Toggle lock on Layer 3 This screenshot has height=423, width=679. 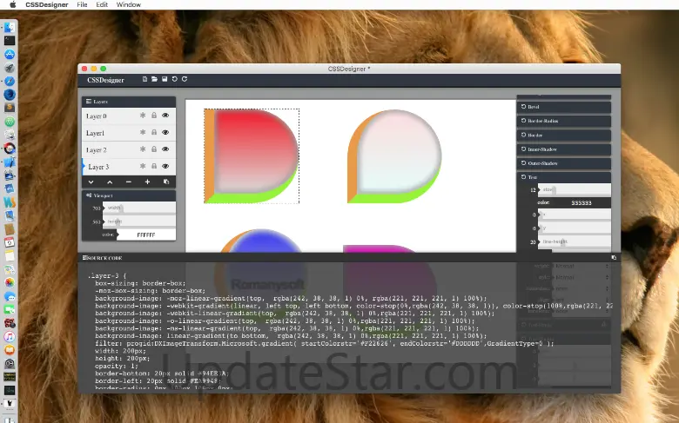click(x=154, y=166)
